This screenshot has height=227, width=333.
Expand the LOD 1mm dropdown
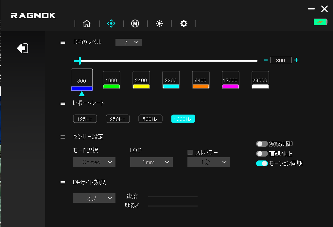point(151,162)
